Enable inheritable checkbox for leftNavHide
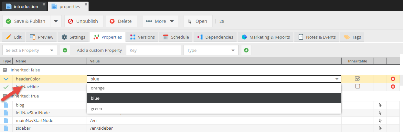 357,86
